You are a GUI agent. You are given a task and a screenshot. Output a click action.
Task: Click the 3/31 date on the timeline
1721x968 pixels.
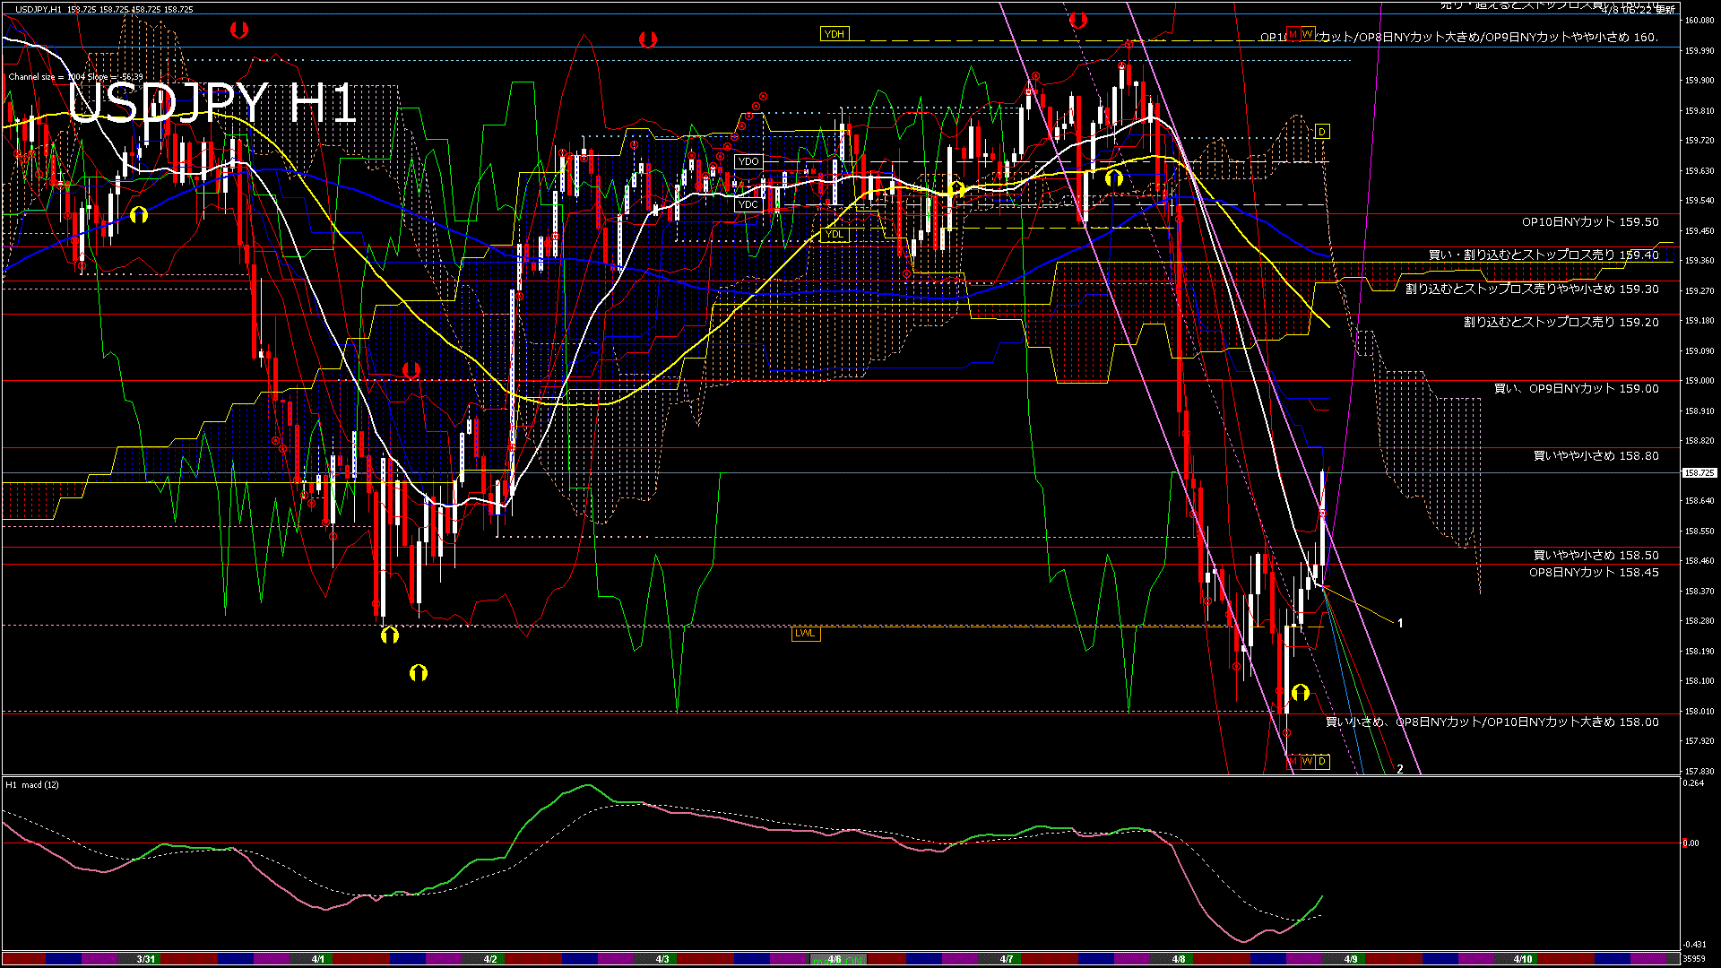tap(145, 959)
